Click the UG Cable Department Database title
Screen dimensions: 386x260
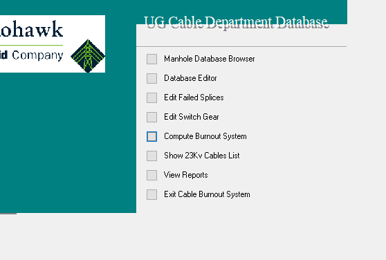(237, 22)
